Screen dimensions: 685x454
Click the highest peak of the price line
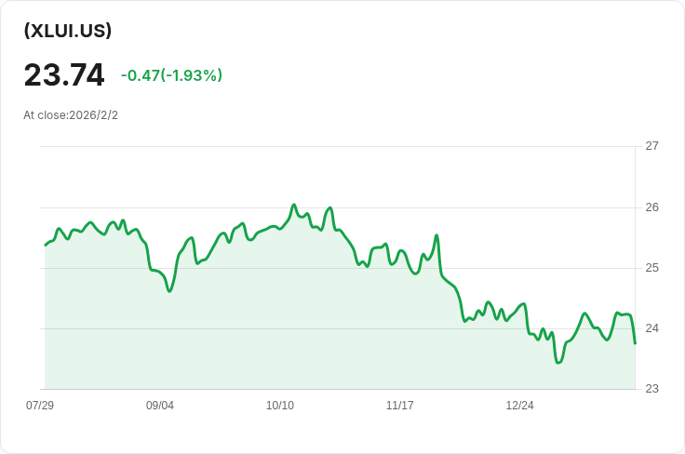point(294,205)
